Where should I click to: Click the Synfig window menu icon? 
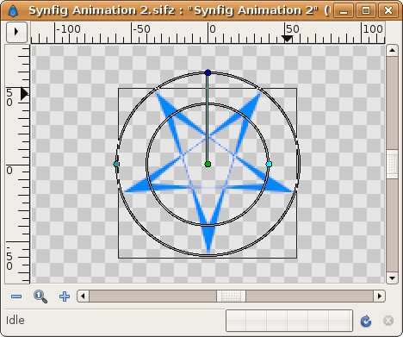[x=13, y=10]
